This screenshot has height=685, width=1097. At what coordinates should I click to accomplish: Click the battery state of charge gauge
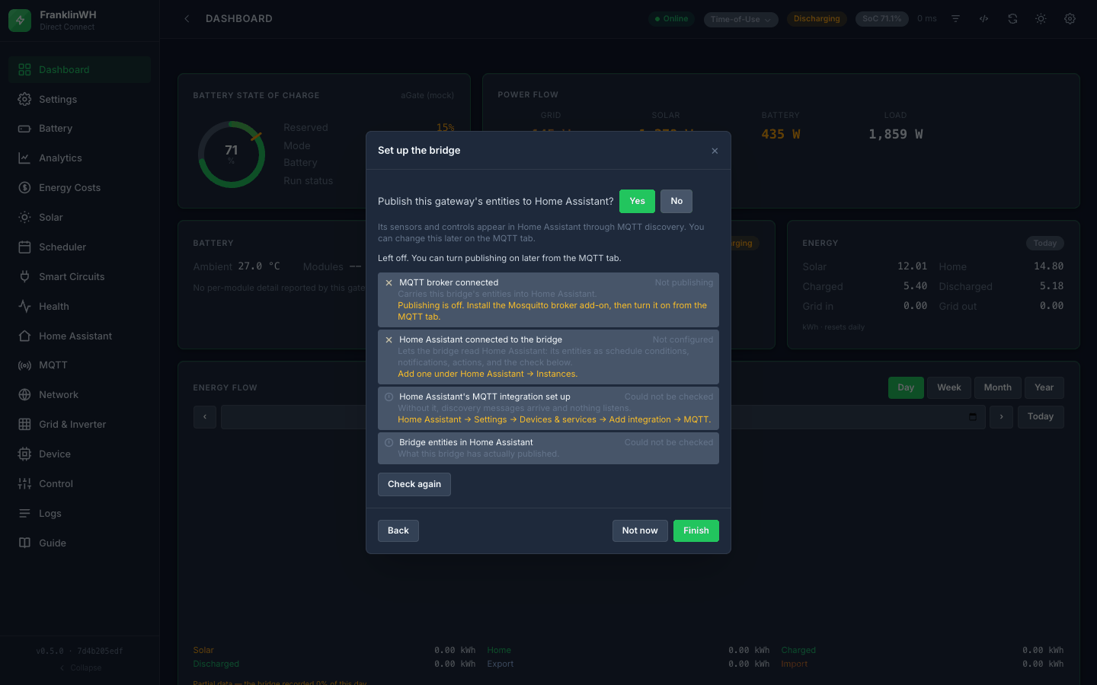[x=232, y=155]
